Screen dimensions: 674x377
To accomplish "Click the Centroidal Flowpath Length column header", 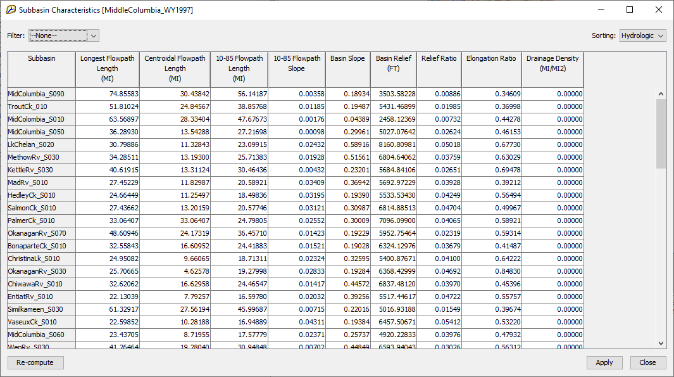I will pos(175,70).
